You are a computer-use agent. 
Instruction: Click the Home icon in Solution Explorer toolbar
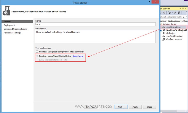point(164,13)
